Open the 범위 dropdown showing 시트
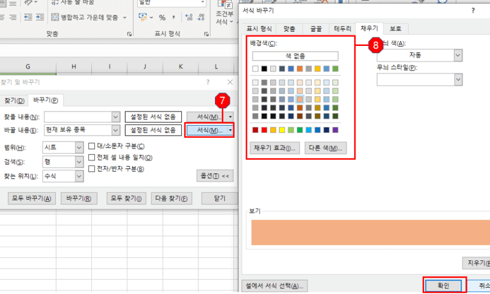The image size is (490, 294). point(79,148)
